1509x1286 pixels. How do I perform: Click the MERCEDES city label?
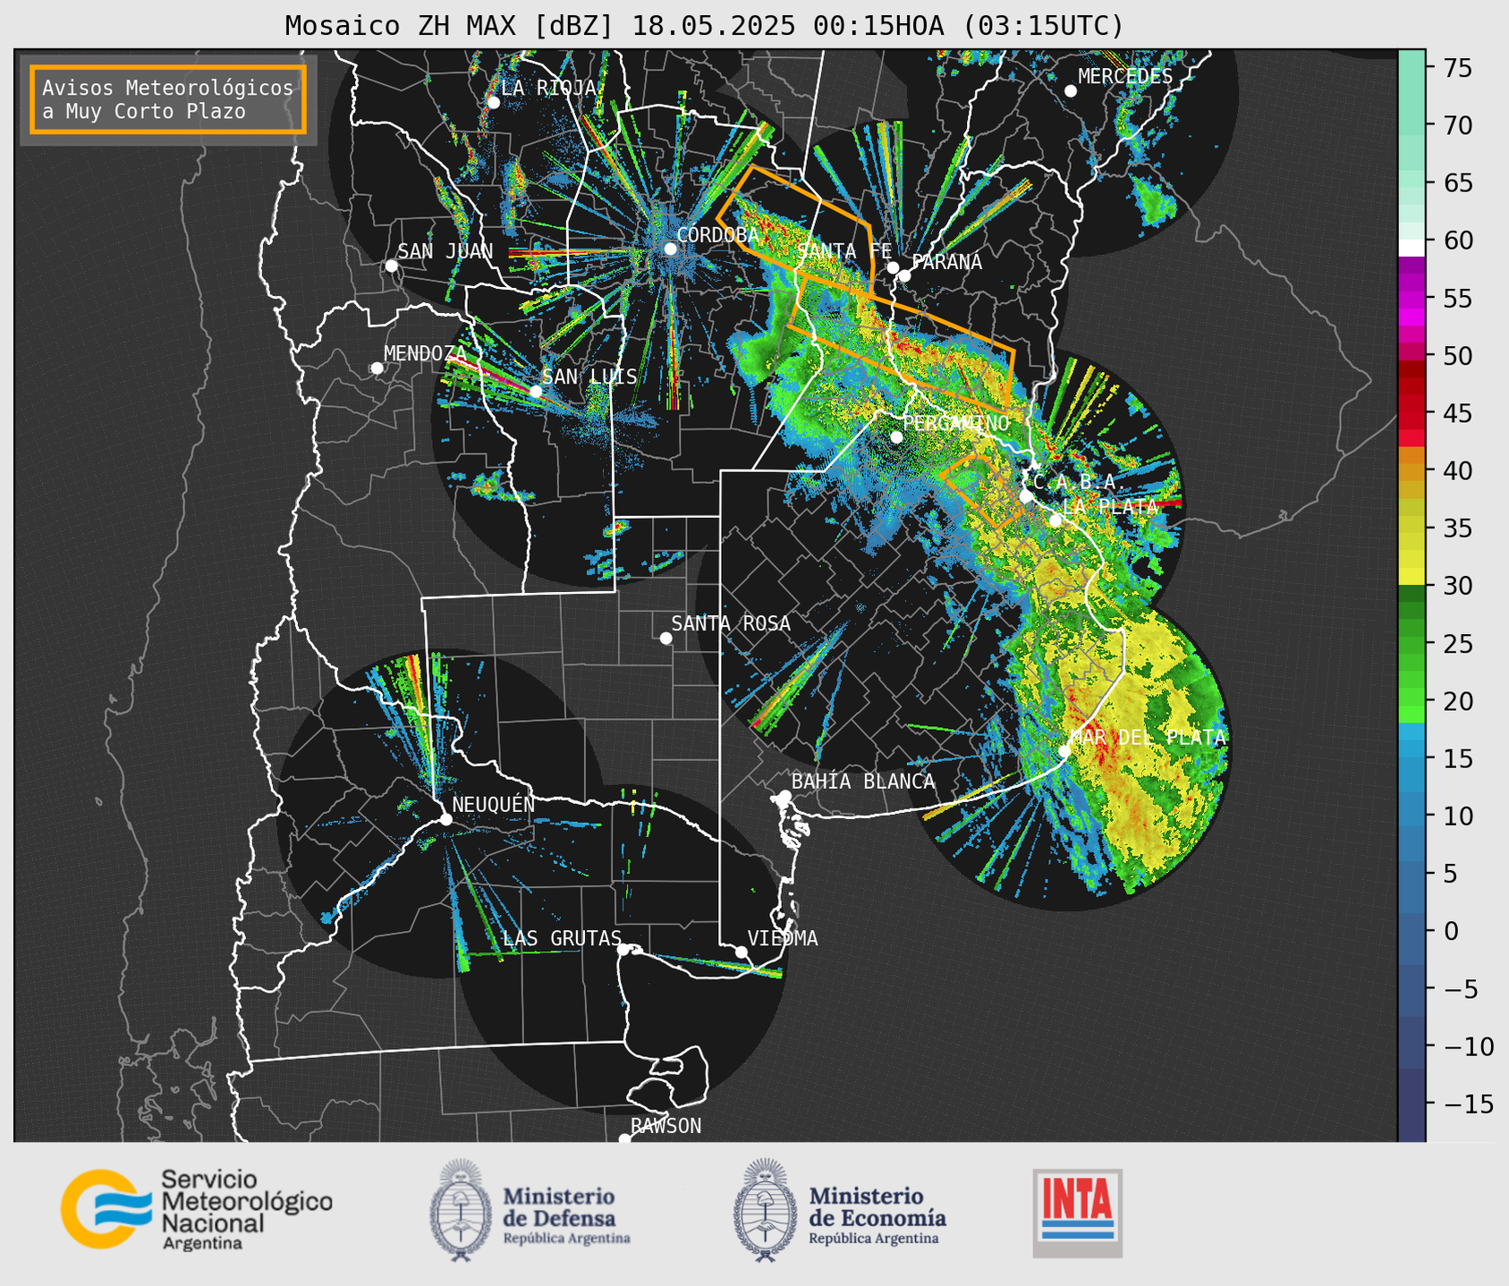coord(1124,77)
